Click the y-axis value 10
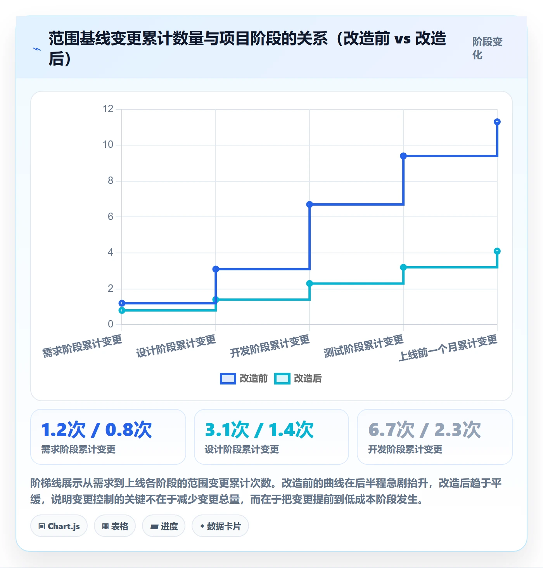543x568 pixels. [x=108, y=145]
